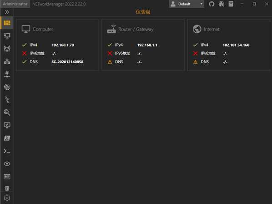272x204 pixels.
Task: Click the Router / Gateway icon
Action: [111, 29]
